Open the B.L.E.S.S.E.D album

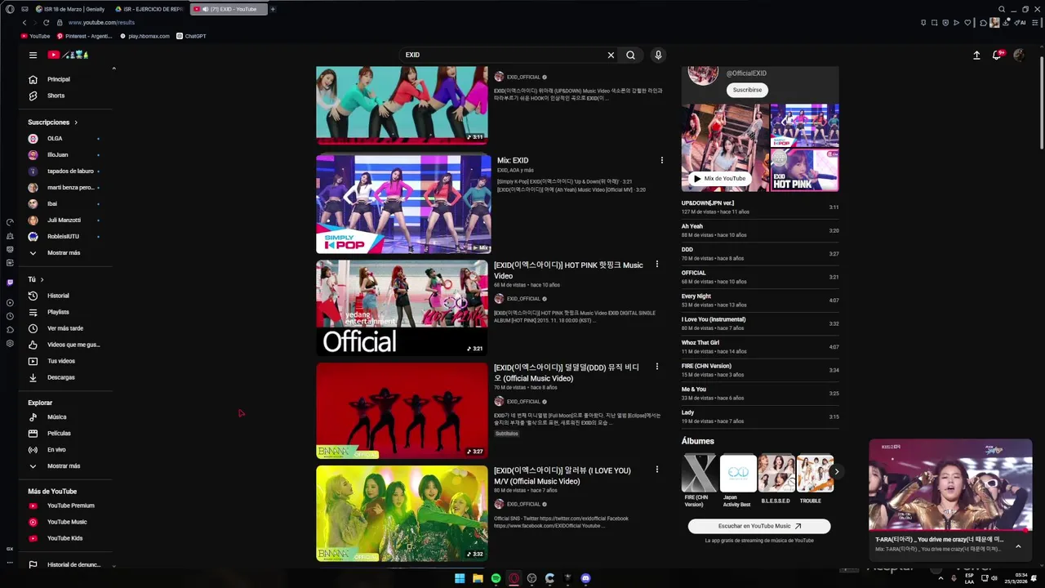tap(776, 480)
